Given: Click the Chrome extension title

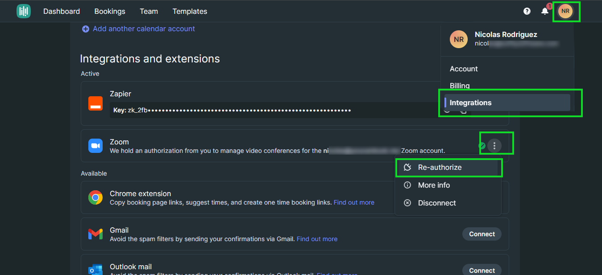Looking at the screenshot, I should point(140,193).
